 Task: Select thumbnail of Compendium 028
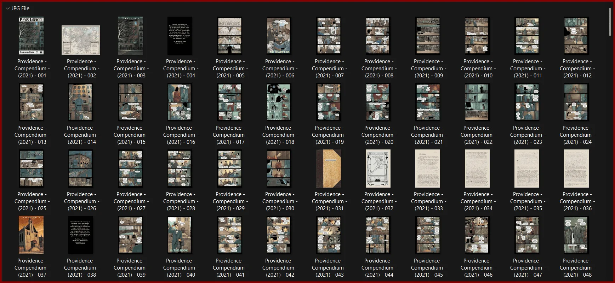pyautogui.click(x=180, y=169)
